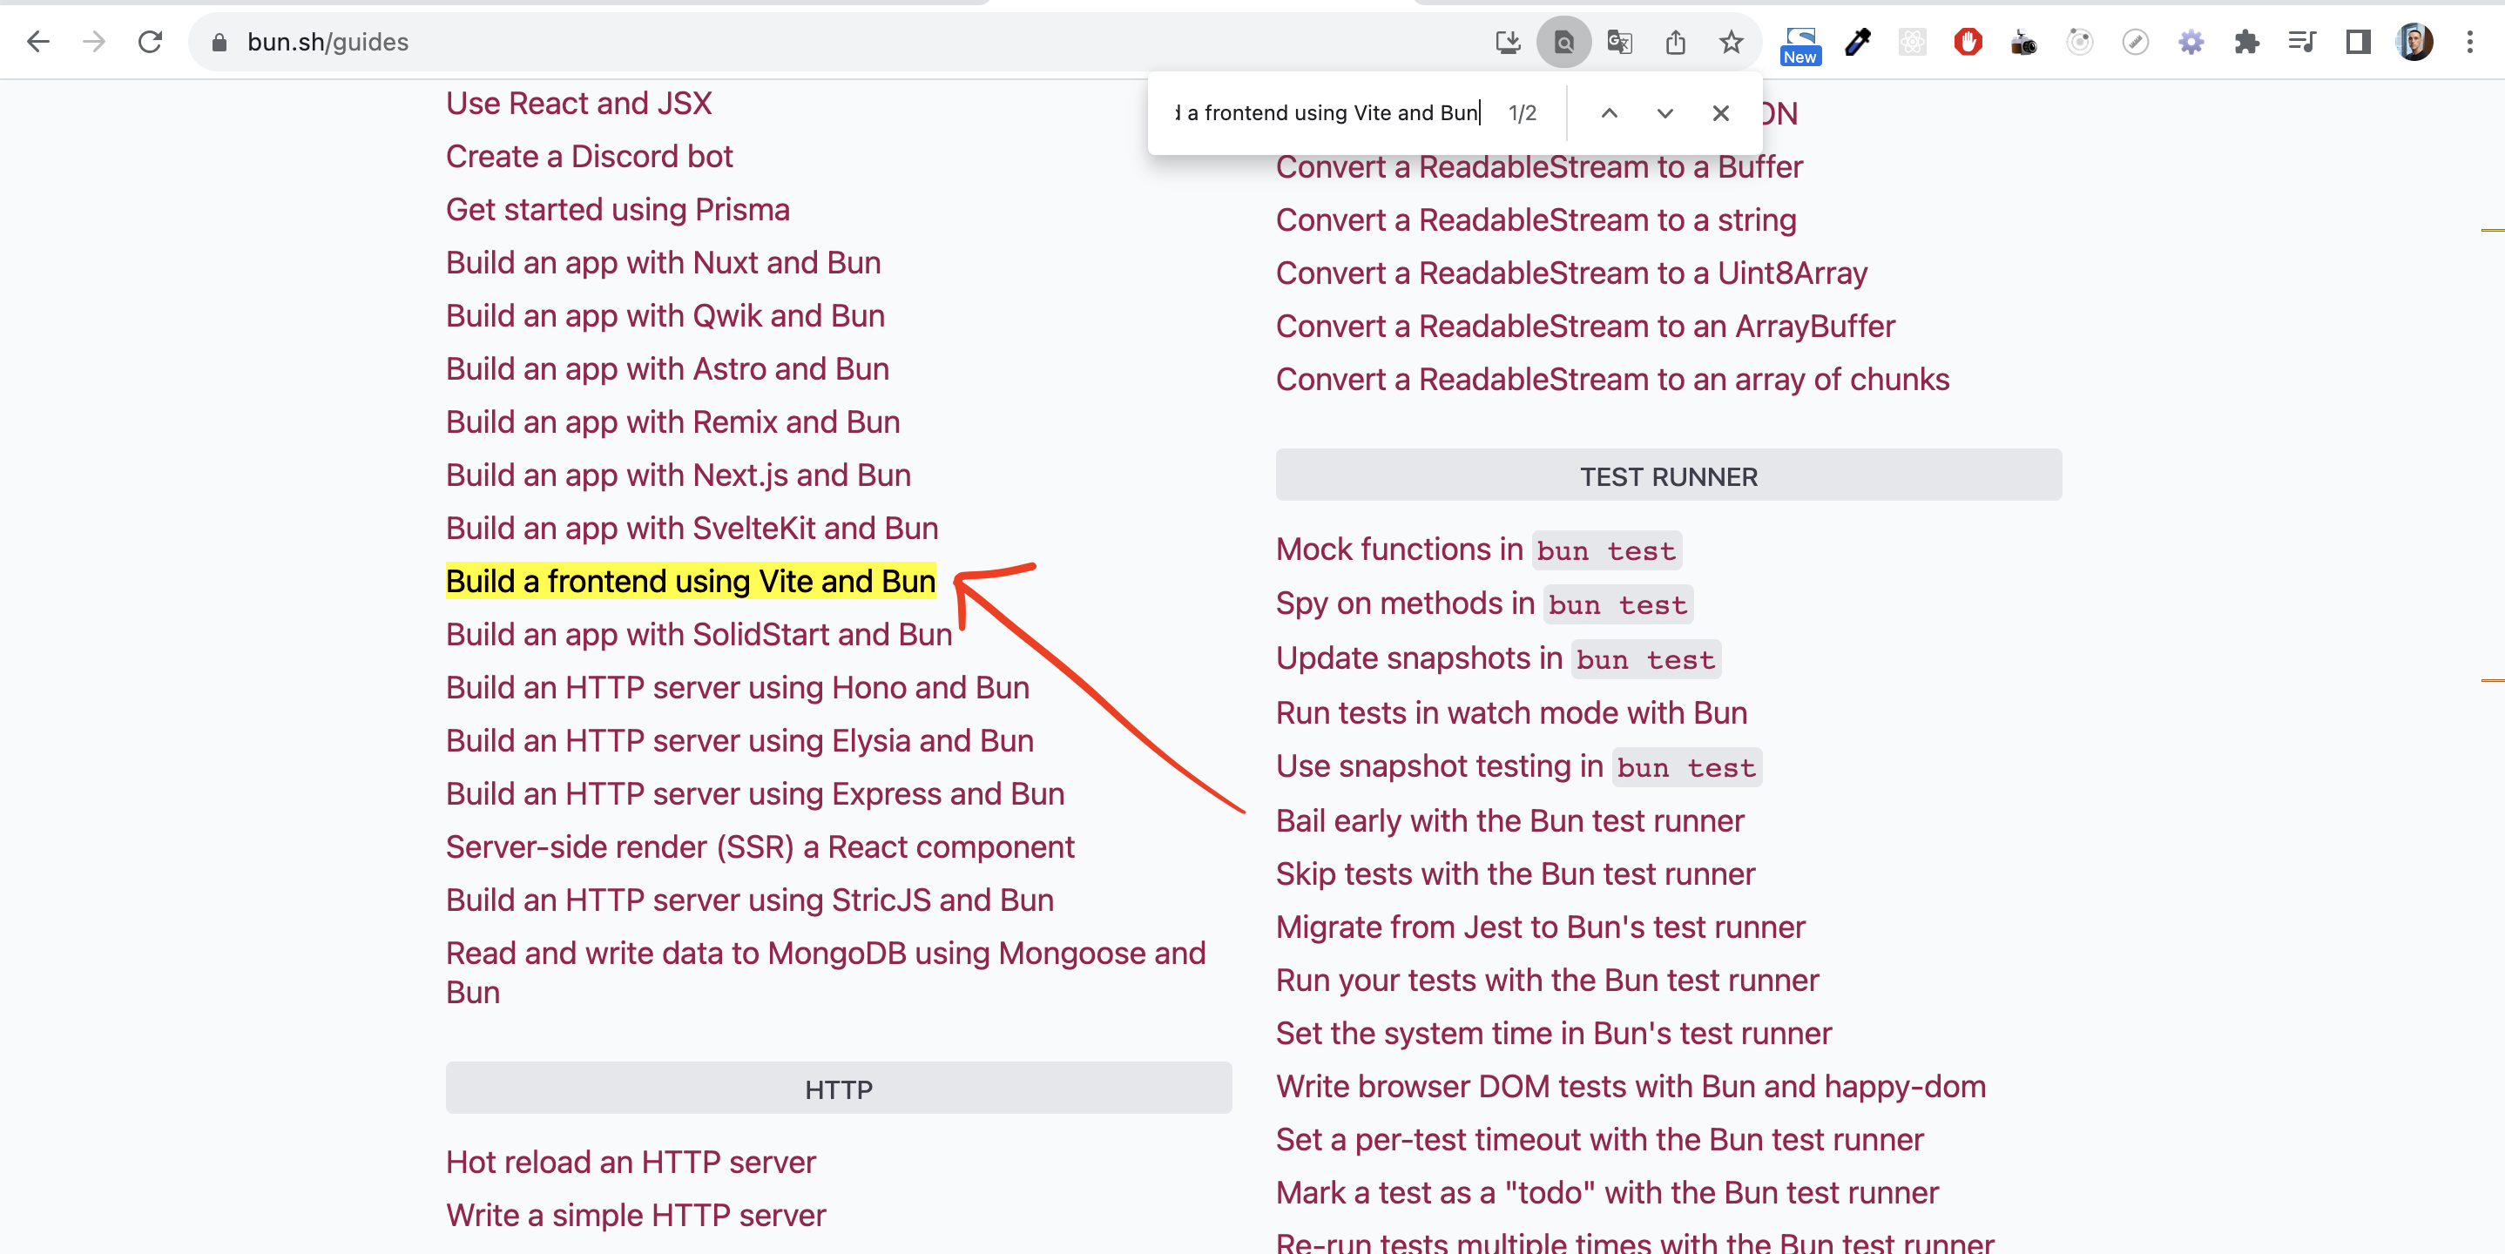This screenshot has height=1254, width=2505.
Task: Open 'Build an HTTP server using StricJS and Bun'
Action: (750, 900)
